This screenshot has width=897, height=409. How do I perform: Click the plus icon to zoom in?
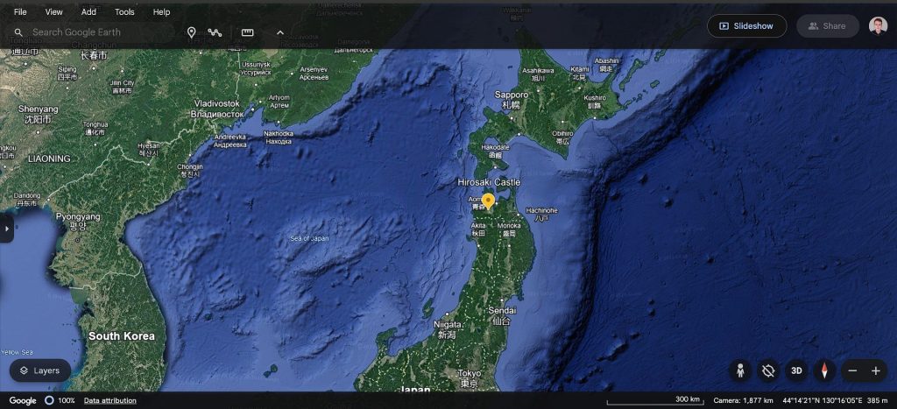tap(875, 370)
